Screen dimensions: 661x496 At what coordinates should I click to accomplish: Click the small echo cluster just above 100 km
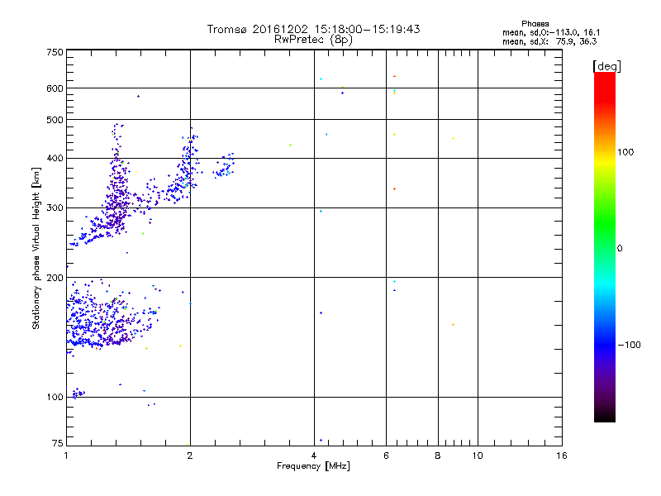tap(78, 393)
